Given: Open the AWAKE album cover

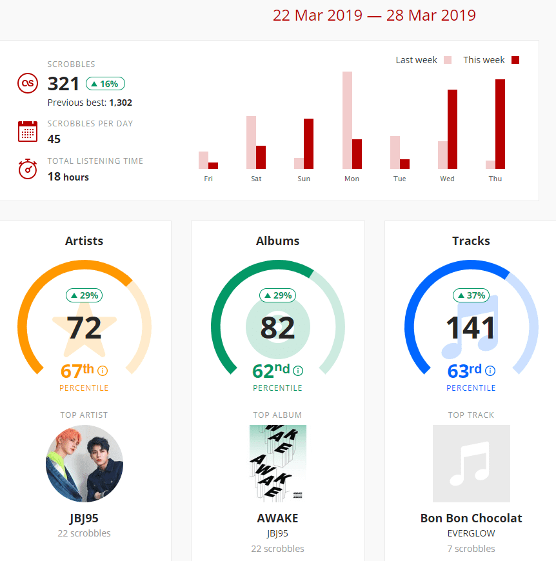Looking at the screenshot, I should tap(278, 464).
